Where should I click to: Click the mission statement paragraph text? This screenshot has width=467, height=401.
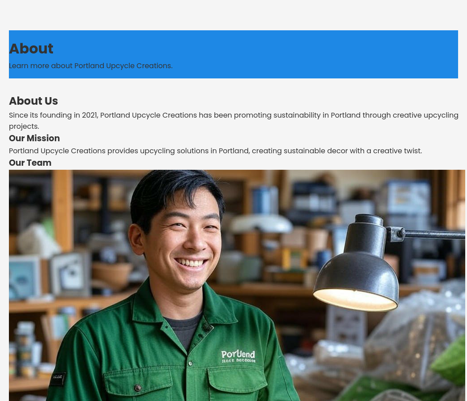pos(215,151)
